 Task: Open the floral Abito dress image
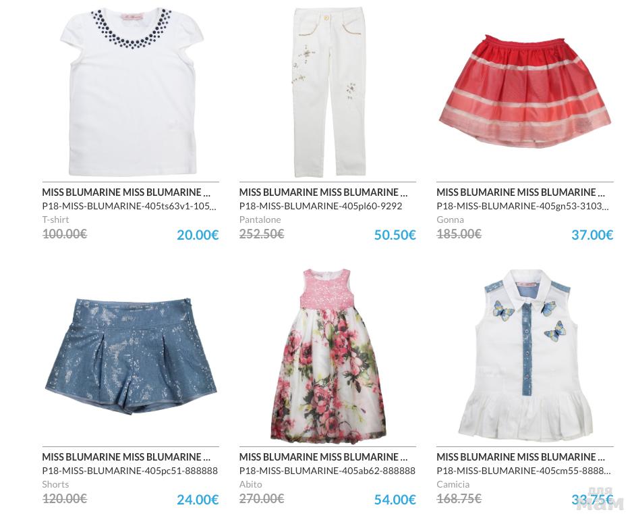coord(328,355)
